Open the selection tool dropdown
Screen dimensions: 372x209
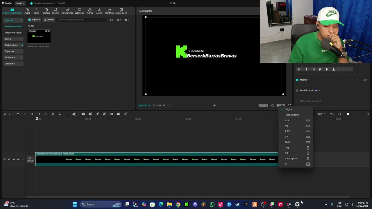pyautogui.click(x=9, y=114)
